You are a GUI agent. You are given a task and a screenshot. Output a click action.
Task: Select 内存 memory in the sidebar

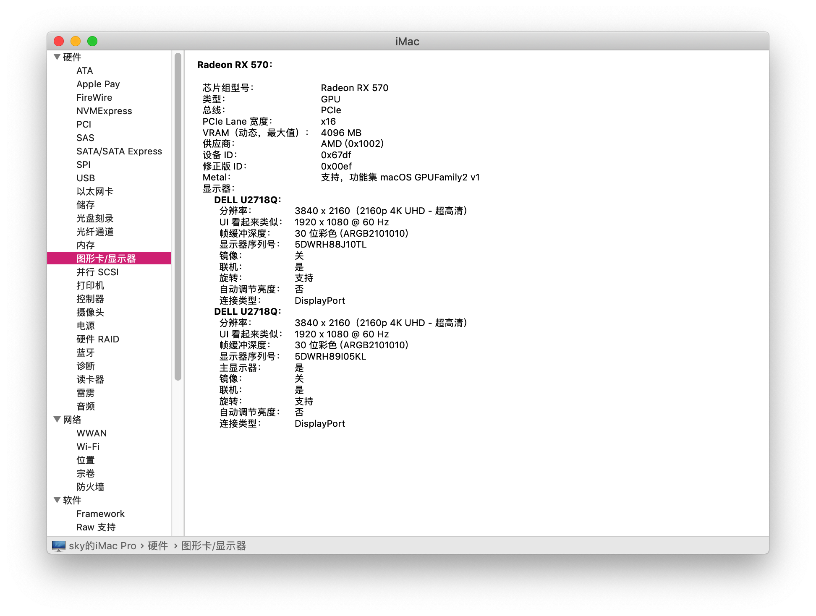click(86, 245)
